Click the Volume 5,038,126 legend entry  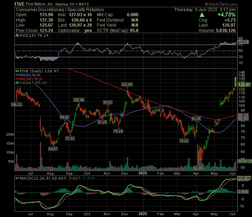(x=33, y=83)
